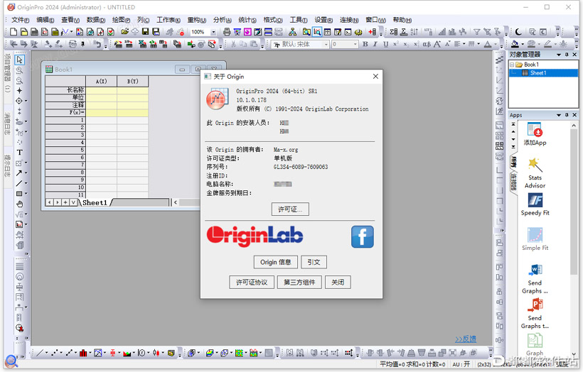The image size is (583, 372).
Task: Expand the font color A dropdown arrow
Action: point(496,44)
